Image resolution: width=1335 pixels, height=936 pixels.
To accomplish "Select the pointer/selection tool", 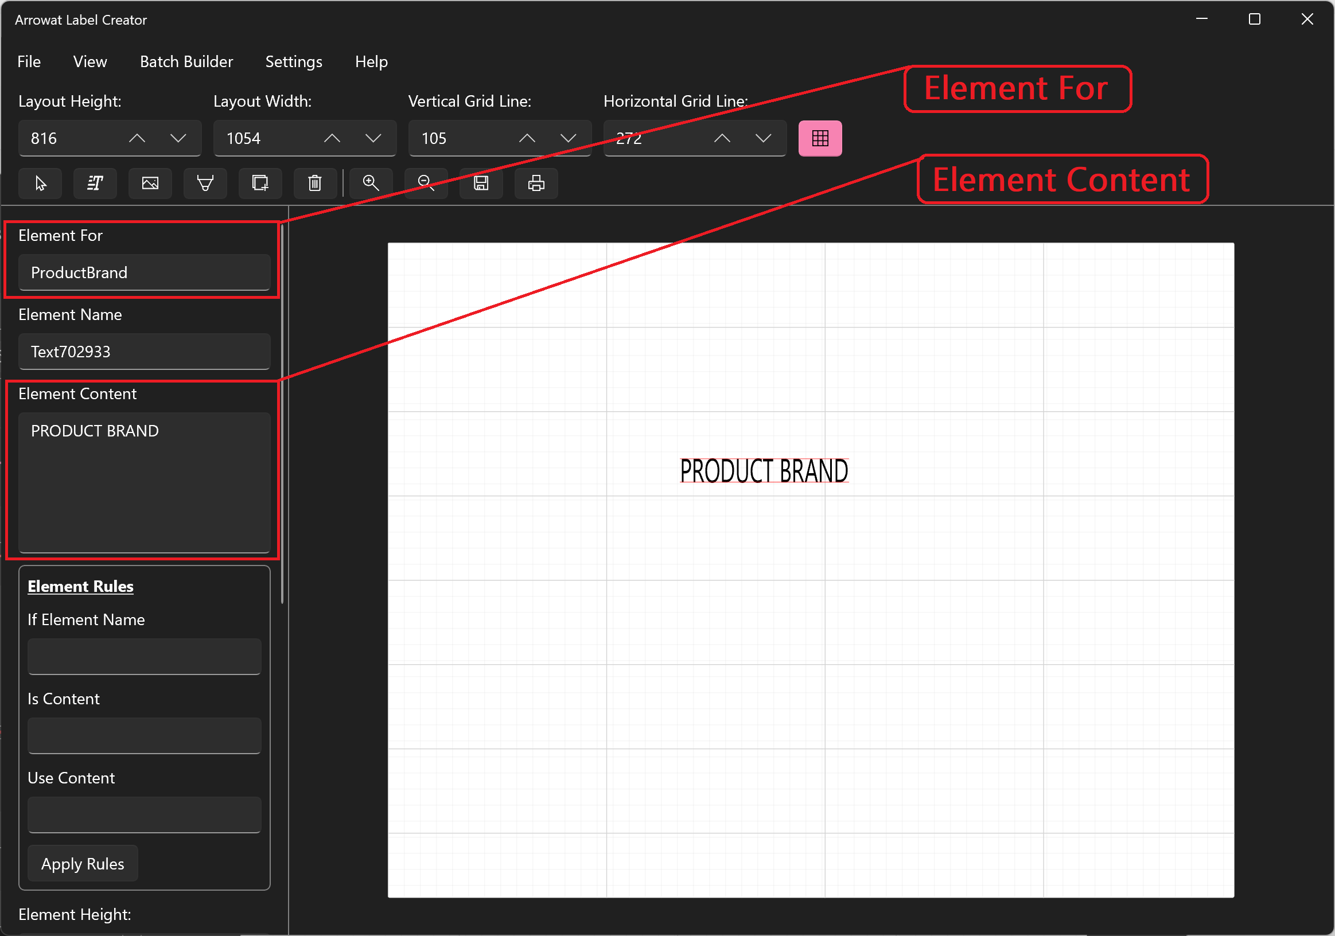I will click(x=41, y=182).
